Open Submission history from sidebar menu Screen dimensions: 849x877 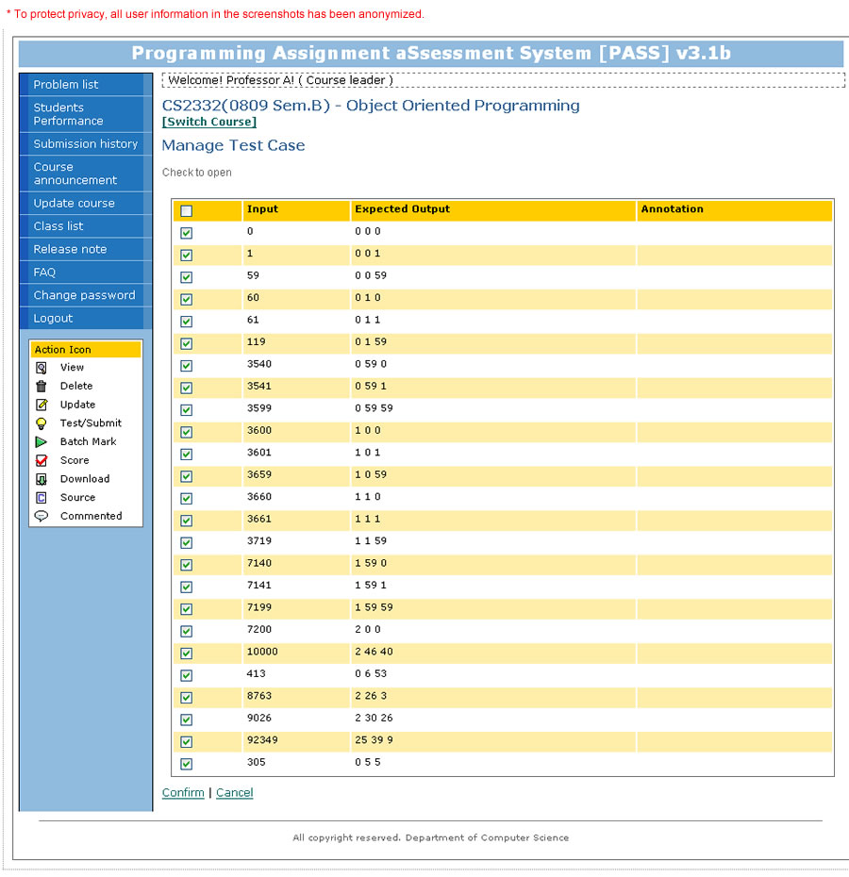pyautogui.click(x=85, y=144)
